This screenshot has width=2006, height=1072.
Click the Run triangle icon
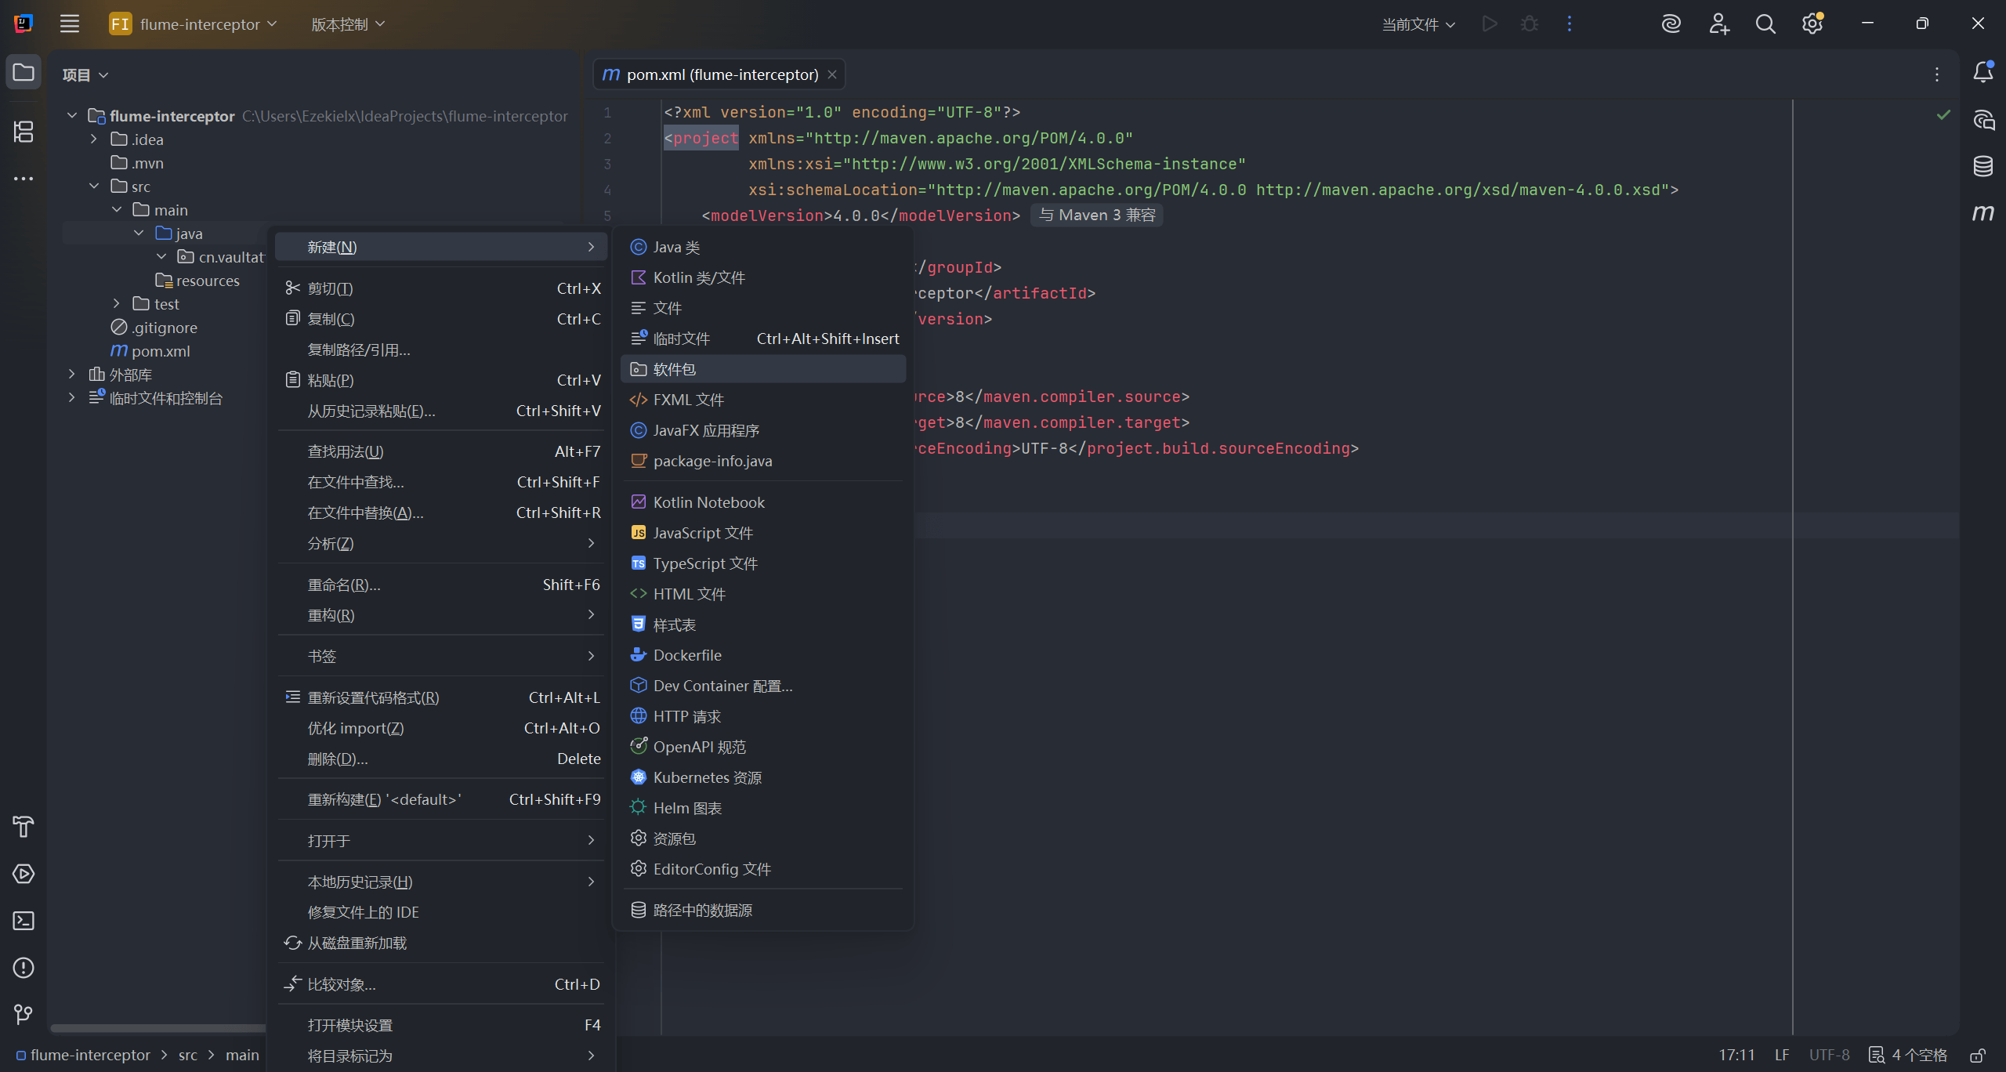tap(1490, 24)
